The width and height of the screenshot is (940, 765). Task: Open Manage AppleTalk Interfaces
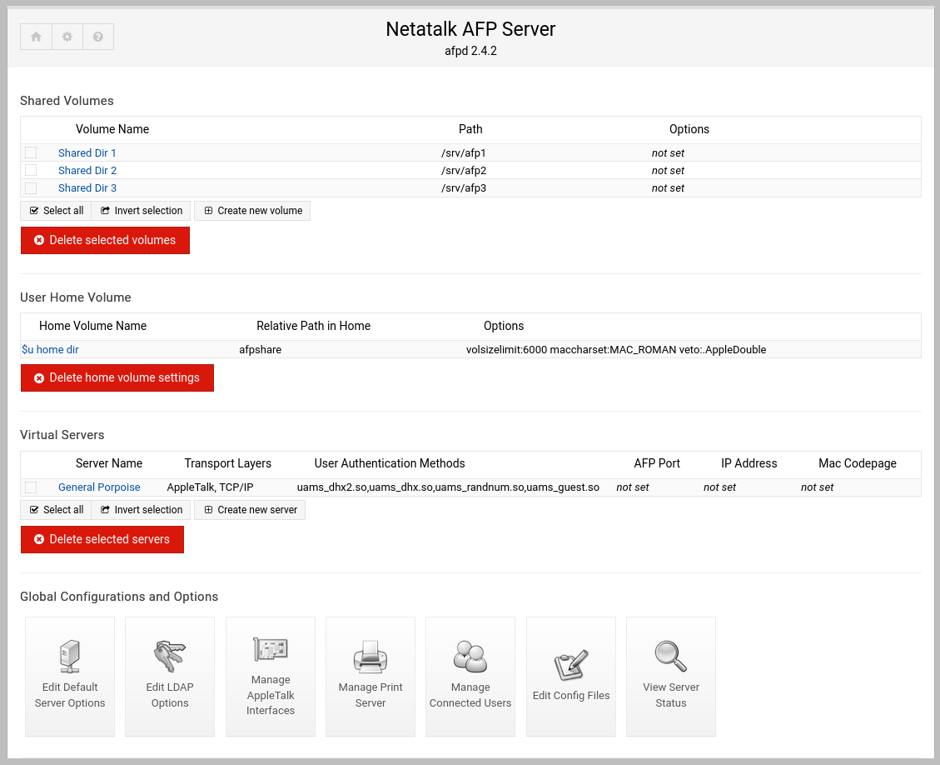(x=270, y=677)
